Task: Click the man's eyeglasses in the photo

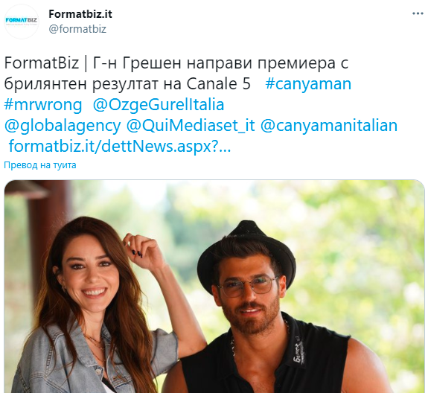Action: [248, 286]
